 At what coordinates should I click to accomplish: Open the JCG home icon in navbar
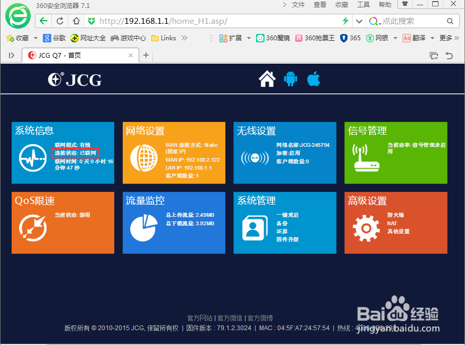point(267,78)
